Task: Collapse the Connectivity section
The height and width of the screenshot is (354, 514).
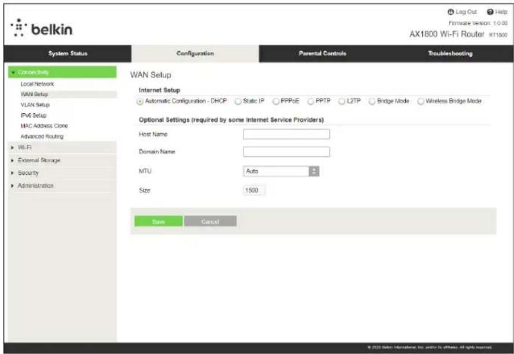Action: (x=63, y=72)
